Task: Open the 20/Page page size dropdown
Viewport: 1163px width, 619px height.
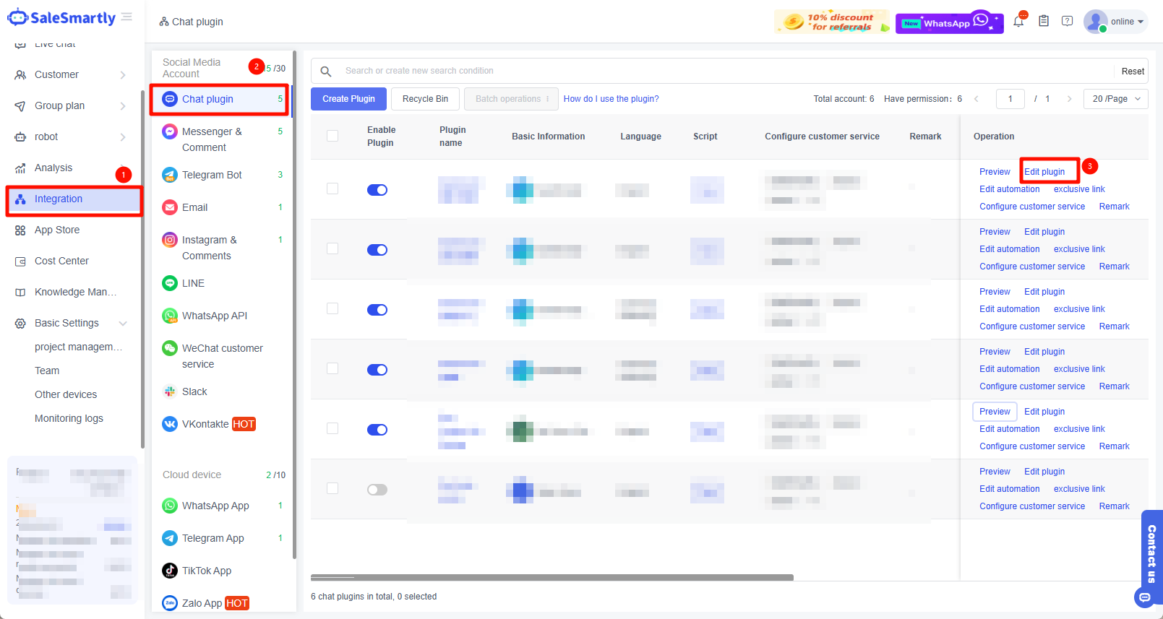Action: pyautogui.click(x=1115, y=99)
